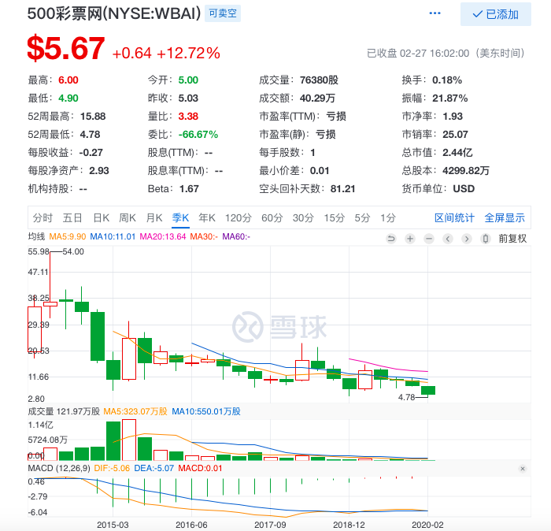The image size is (551, 531).
Task: Toggle the 已添加 watchlist button
Action: tap(494, 14)
